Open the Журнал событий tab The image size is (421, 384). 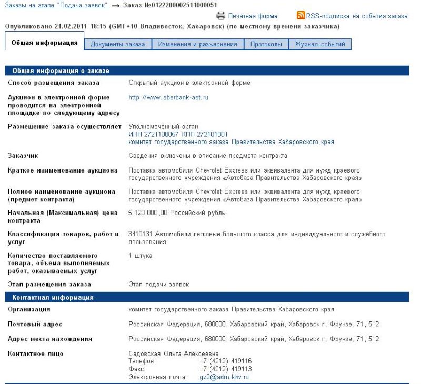coord(320,44)
